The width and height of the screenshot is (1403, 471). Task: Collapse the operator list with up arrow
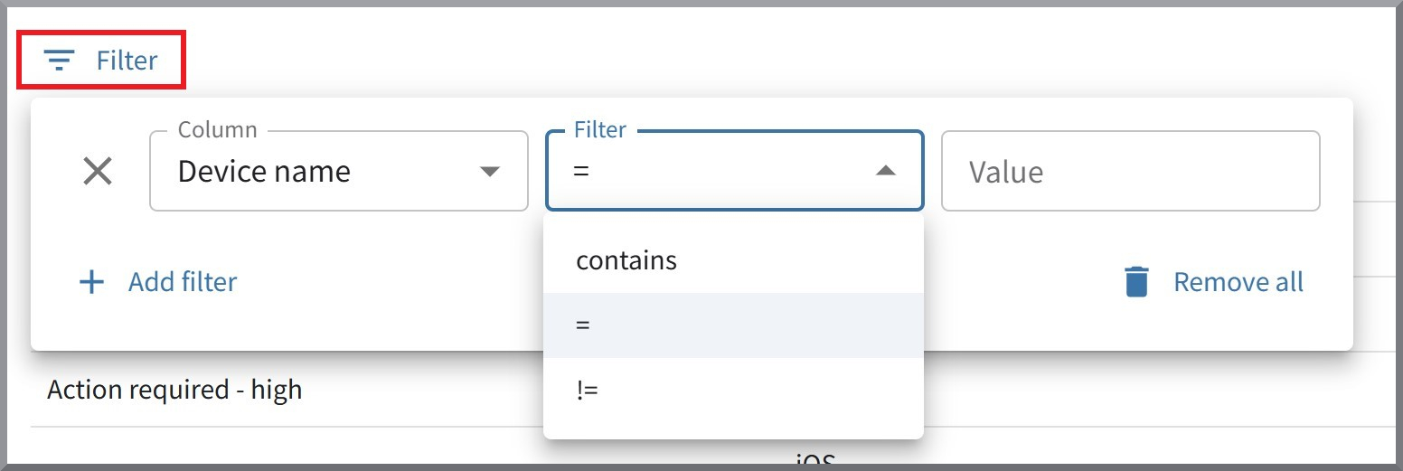pyautogui.click(x=886, y=171)
